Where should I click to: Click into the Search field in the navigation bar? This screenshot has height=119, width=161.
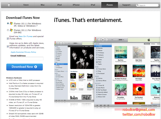[x=147, y=5]
